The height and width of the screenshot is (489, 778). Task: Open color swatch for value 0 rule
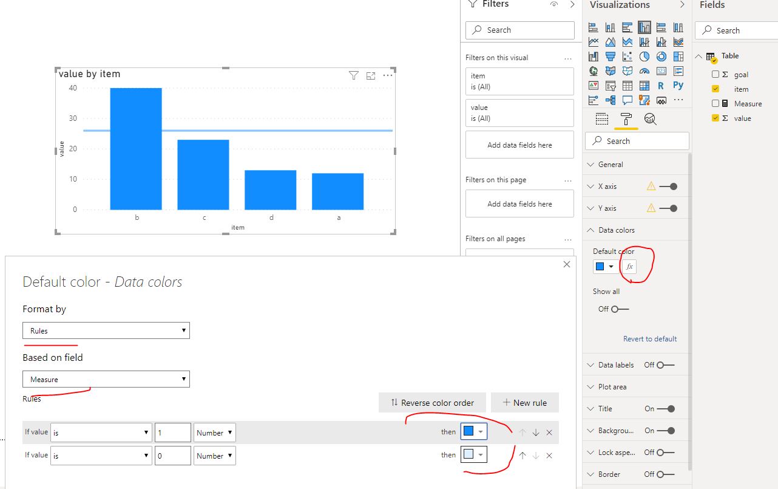(x=474, y=454)
